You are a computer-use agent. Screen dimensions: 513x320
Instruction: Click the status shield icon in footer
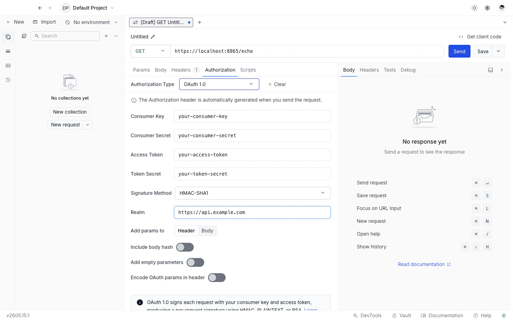504,316
